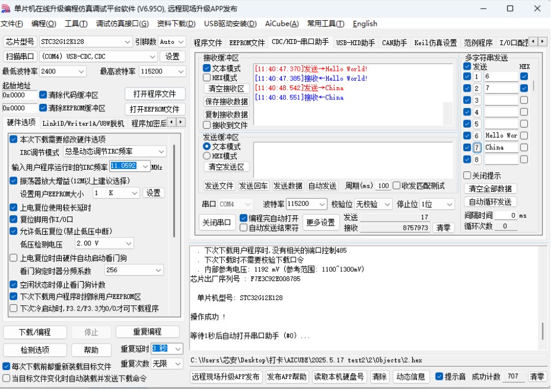
Task: Expand the serial 波特率 115200 dropdown
Action: tap(322, 204)
